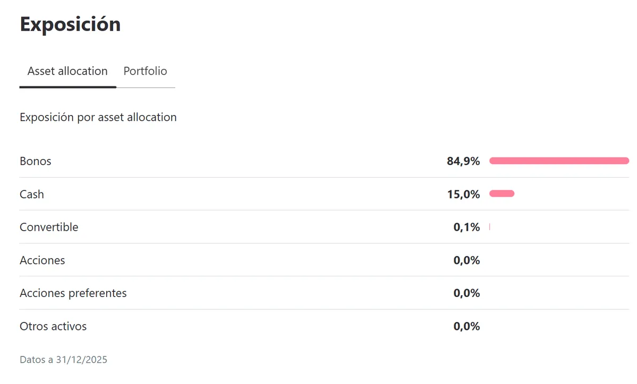Screen dimensions: 637x384
Task: Click the Convertible row label
Action: point(49,227)
